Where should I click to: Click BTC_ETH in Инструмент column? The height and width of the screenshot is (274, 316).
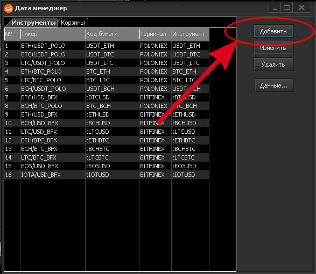coord(185,71)
